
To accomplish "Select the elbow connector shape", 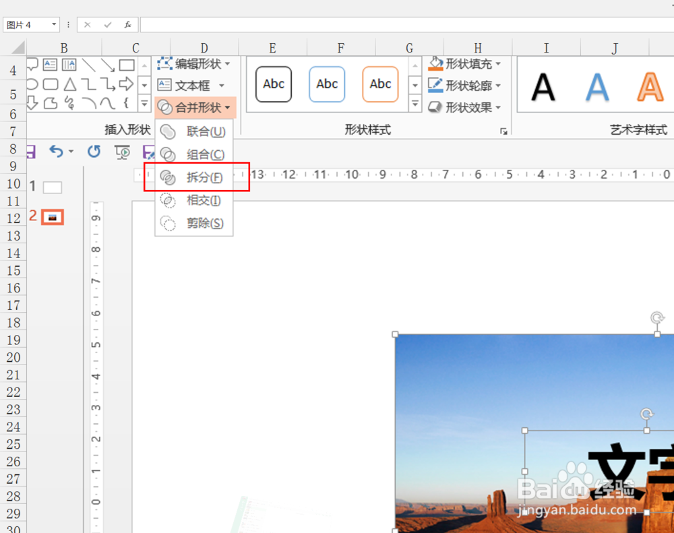I will 88,84.
